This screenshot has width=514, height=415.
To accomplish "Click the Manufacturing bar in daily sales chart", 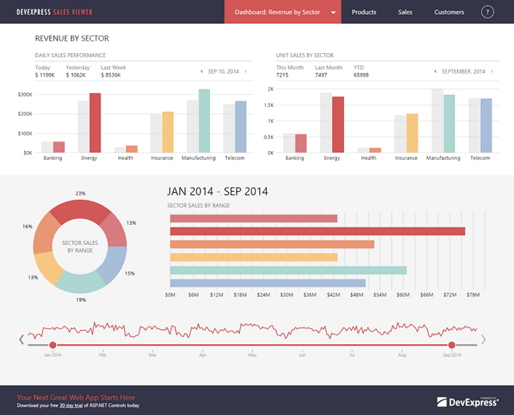I will pos(204,120).
